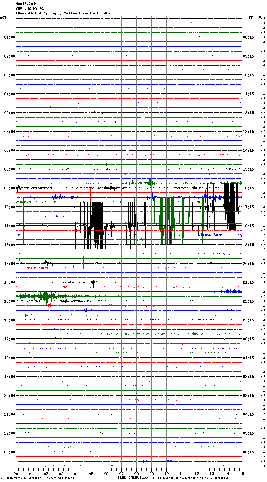Click the 03:15 UTC time label

point(248,396)
